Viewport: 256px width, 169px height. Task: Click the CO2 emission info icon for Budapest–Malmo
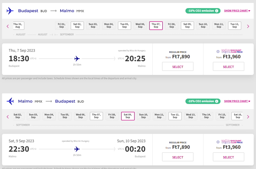(217, 11)
